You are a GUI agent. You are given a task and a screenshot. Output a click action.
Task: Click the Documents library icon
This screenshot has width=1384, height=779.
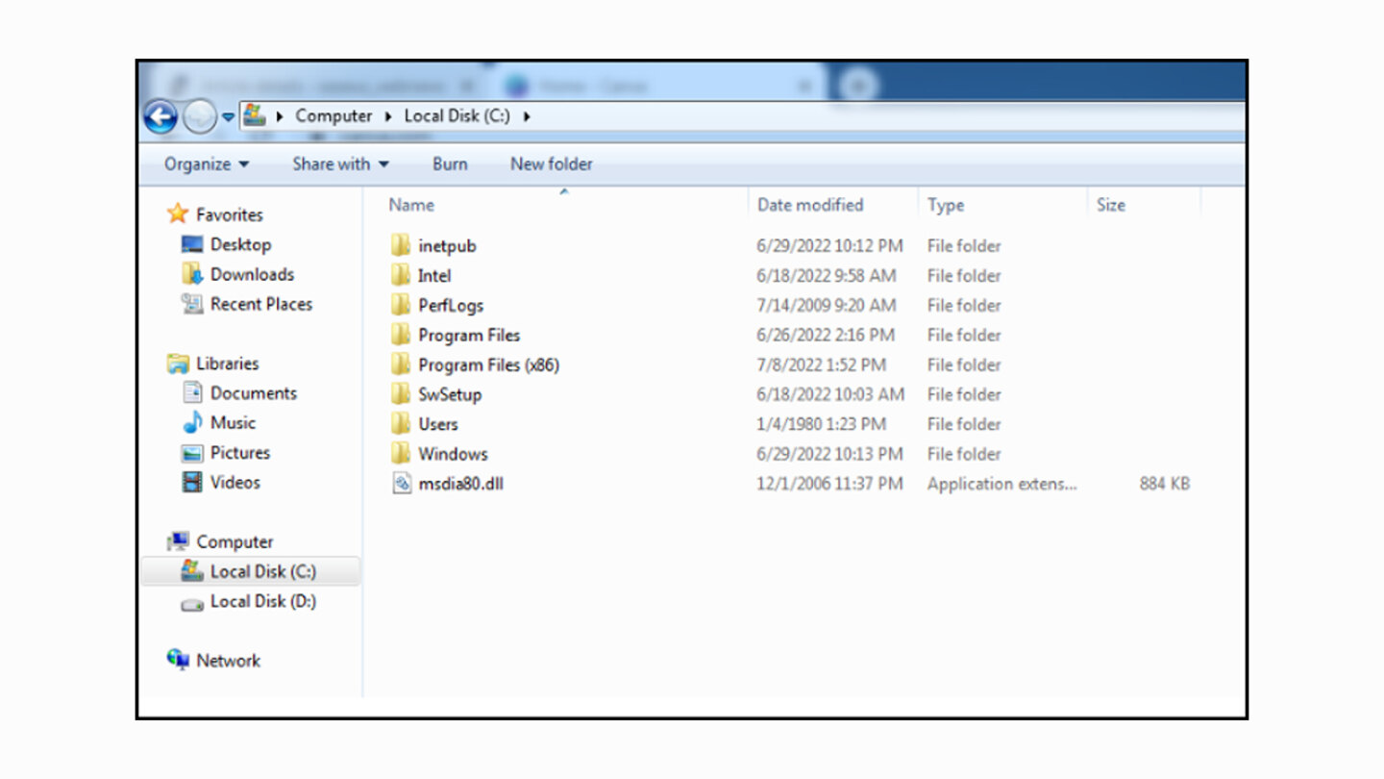click(192, 392)
